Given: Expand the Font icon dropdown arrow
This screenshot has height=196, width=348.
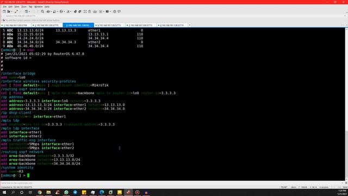Looking at the screenshot, I should pos(71,11).
